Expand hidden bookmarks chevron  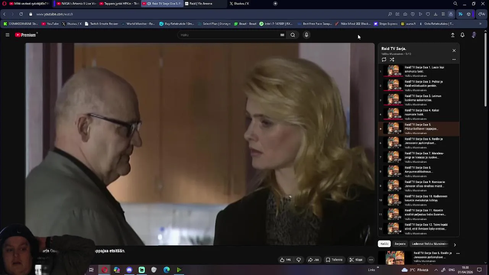(480, 24)
